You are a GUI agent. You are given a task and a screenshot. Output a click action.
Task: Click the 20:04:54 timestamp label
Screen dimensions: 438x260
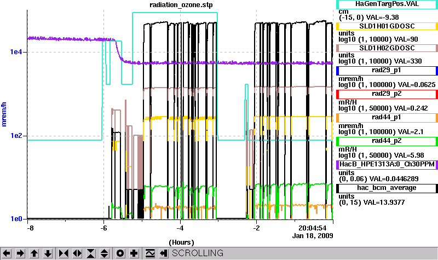[x=312, y=228]
